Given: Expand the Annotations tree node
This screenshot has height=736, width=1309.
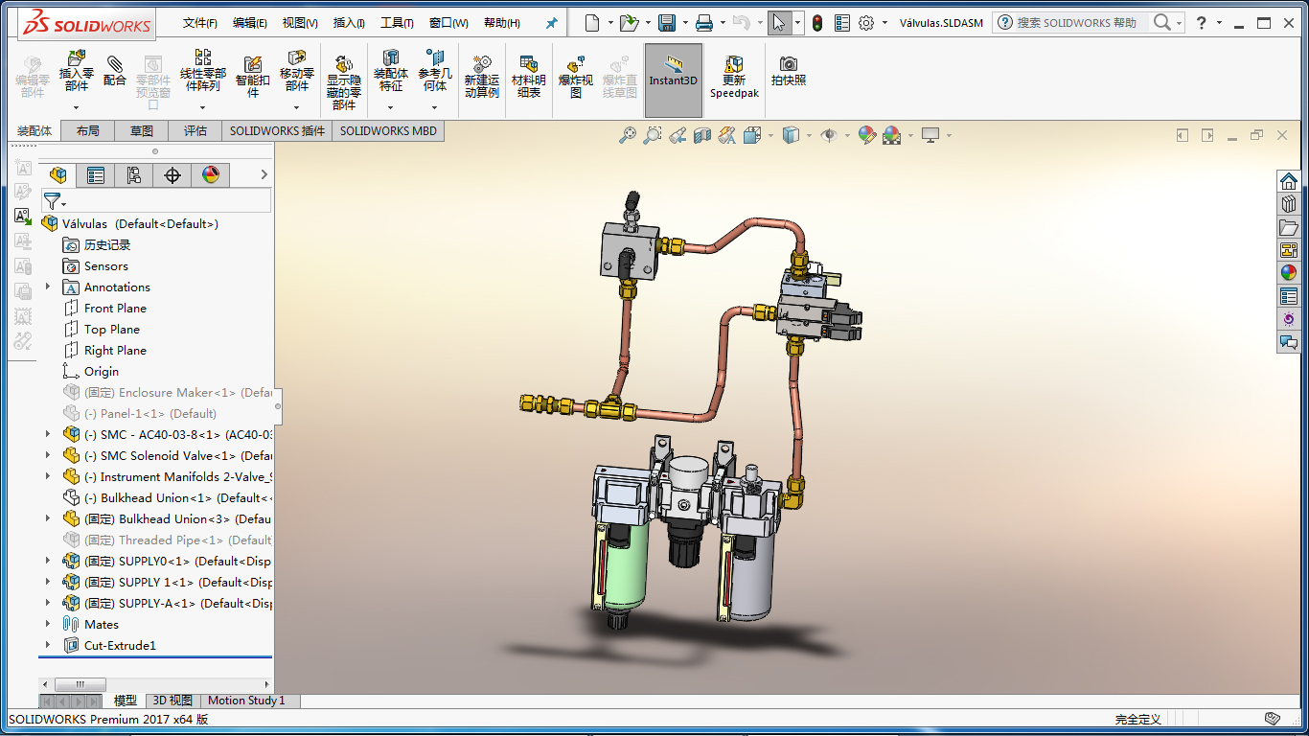Looking at the screenshot, I should click(x=48, y=287).
